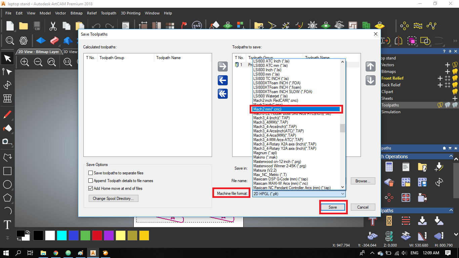Add a new Vectors layer with plus
This screenshot has height=258, width=459.
(x=448, y=65)
